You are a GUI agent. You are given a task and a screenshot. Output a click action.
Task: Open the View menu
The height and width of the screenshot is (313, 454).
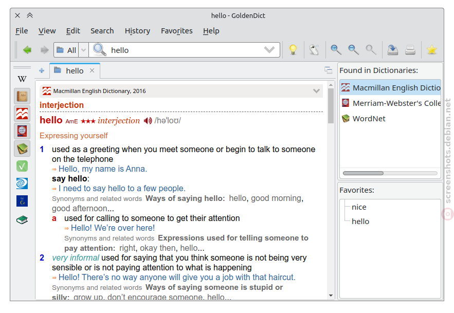(47, 31)
